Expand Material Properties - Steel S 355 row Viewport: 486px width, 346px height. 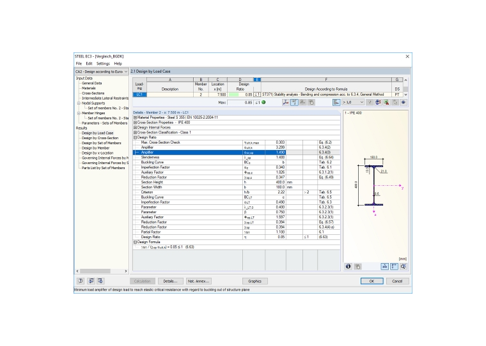click(x=135, y=117)
